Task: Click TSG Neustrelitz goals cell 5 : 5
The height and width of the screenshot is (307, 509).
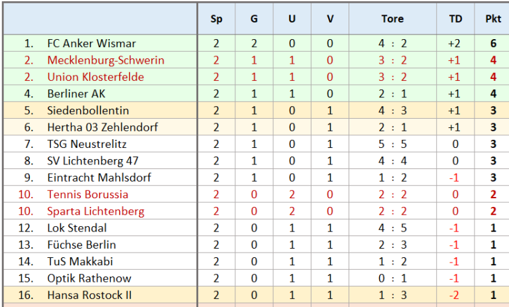Action: (392, 145)
